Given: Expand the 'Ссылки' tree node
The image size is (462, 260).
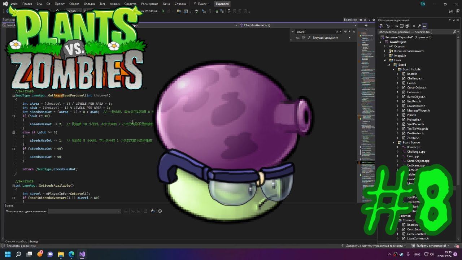Looking at the screenshot, I should (x=384, y=46).
